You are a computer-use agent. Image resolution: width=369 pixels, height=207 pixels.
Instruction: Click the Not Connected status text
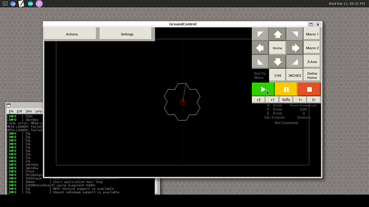(x=286, y=123)
